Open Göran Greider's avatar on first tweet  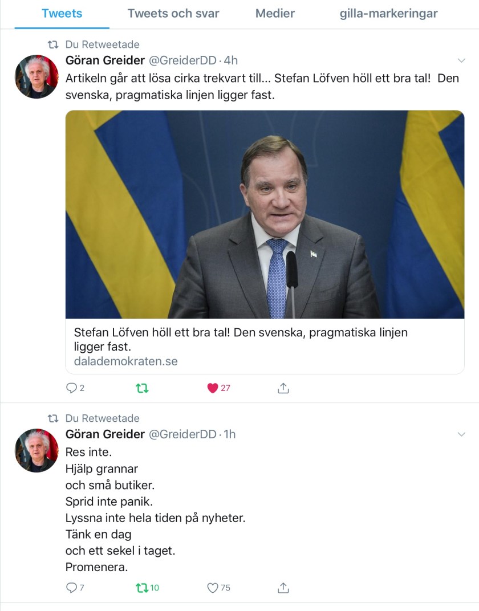tap(36, 77)
